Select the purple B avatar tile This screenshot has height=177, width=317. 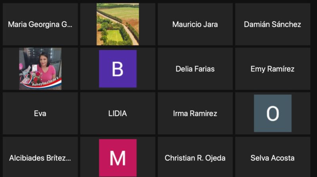point(118,69)
